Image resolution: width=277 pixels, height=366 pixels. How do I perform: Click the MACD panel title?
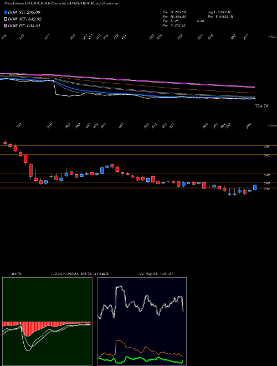coord(16,274)
